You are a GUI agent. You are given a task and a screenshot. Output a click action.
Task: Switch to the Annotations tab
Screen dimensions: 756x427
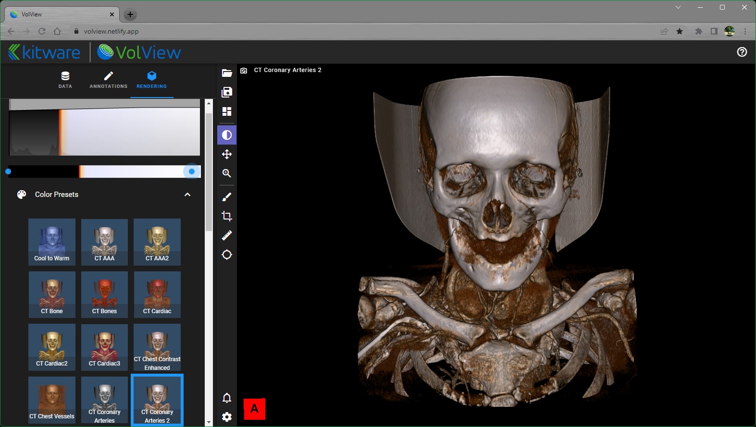tap(109, 80)
